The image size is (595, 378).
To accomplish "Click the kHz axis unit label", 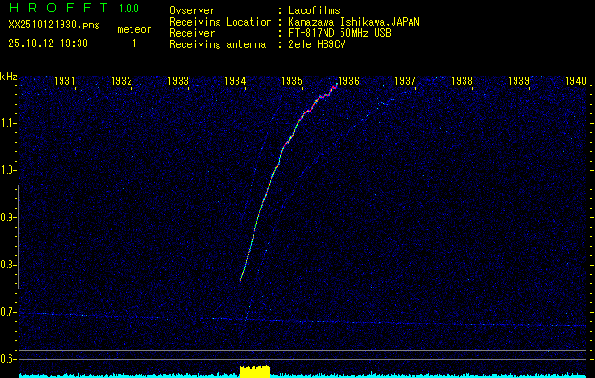I will (9, 77).
